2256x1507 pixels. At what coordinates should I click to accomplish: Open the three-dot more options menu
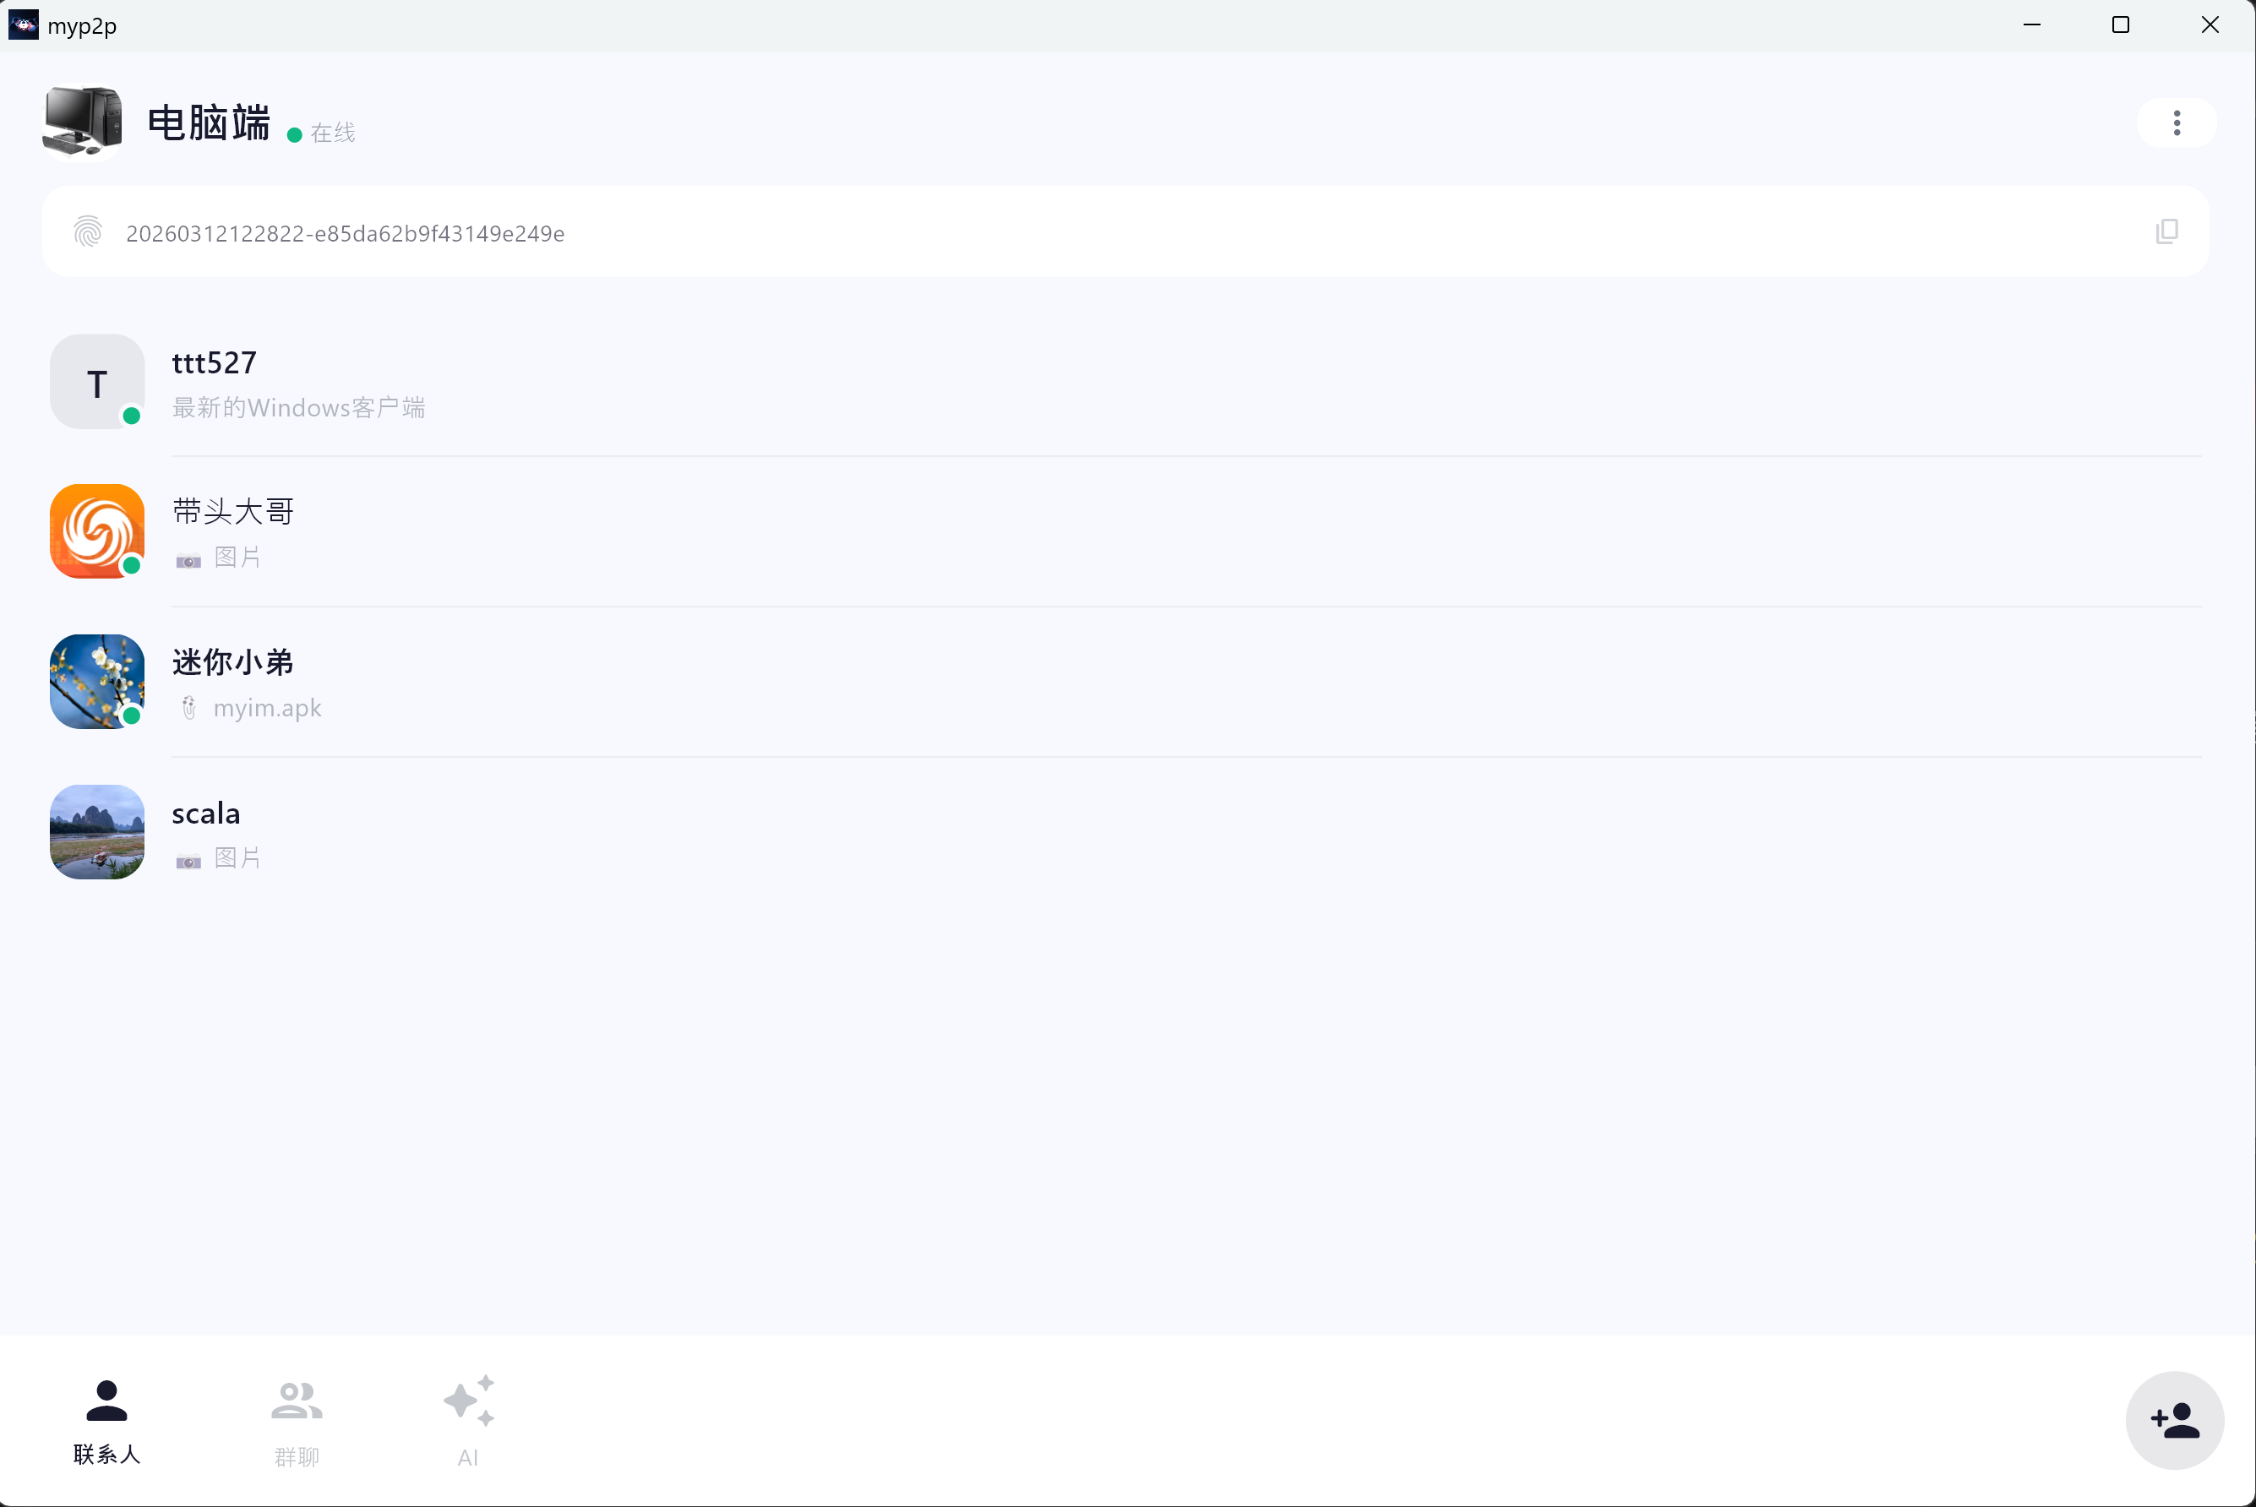[x=2177, y=123]
